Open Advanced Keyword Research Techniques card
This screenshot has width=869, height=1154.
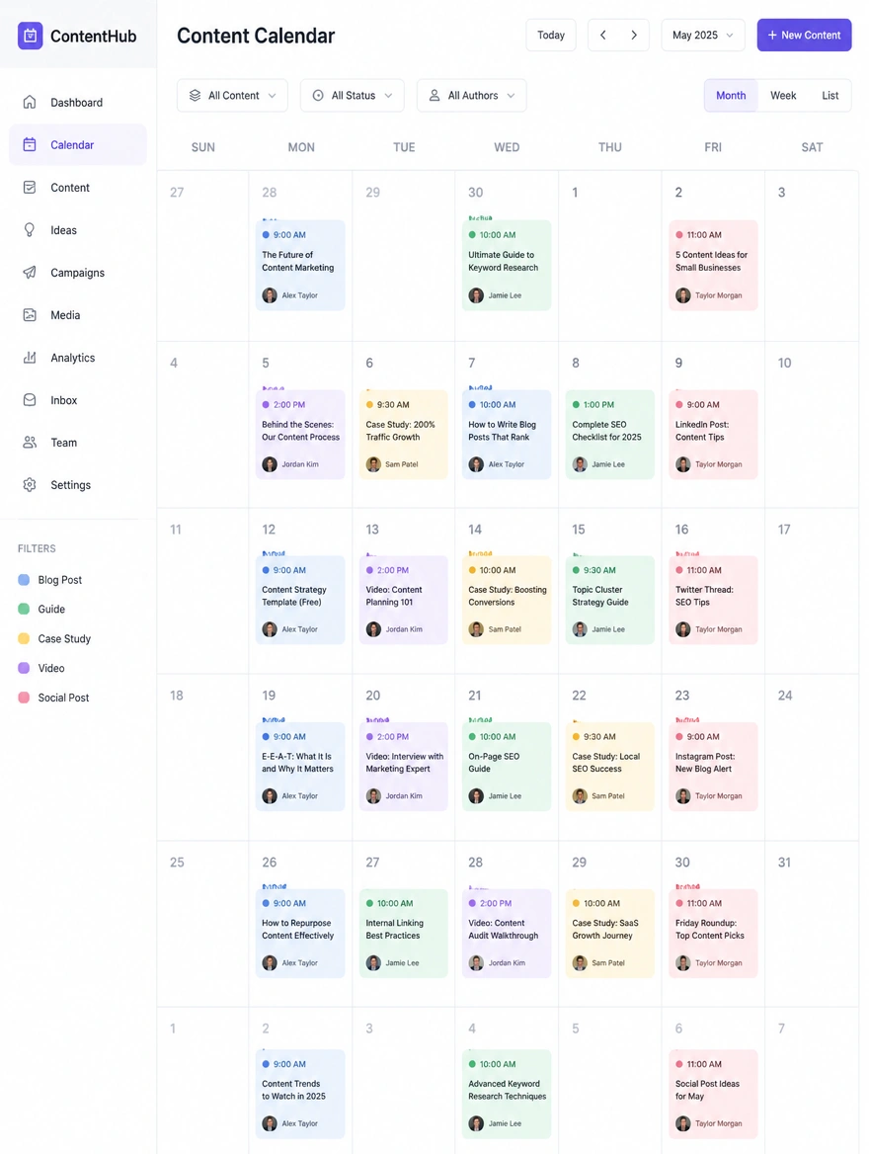pyautogui.click(x=507, y=1095)
